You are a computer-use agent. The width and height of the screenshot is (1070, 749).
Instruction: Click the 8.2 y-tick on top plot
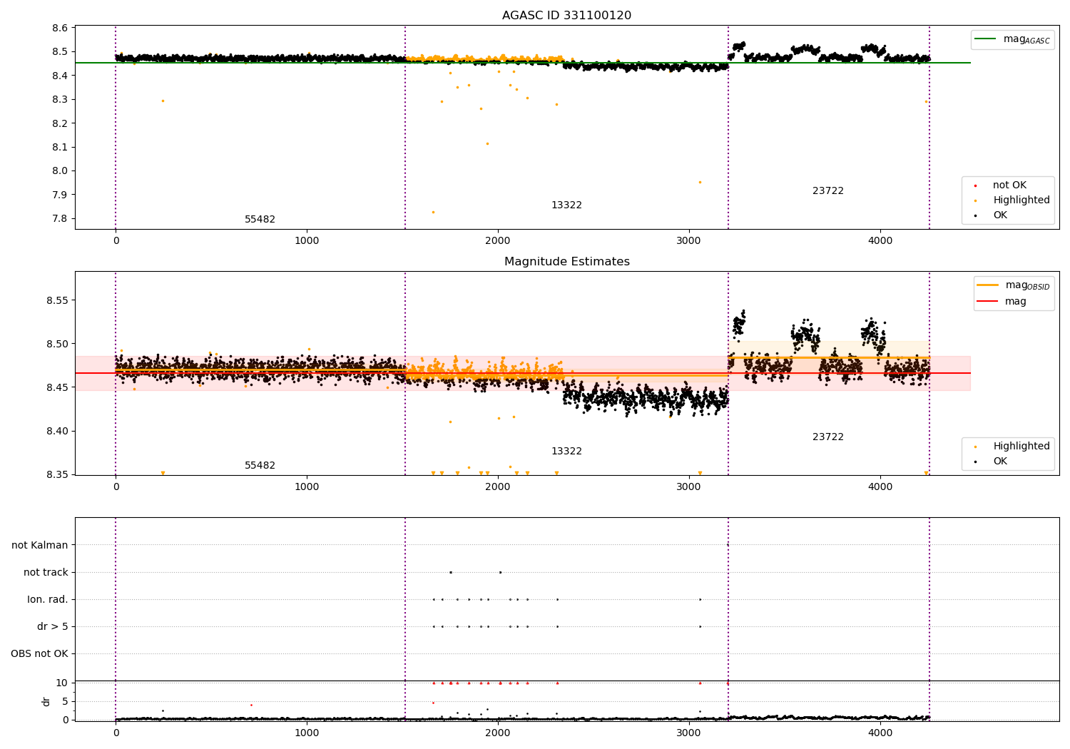point(60,123)
